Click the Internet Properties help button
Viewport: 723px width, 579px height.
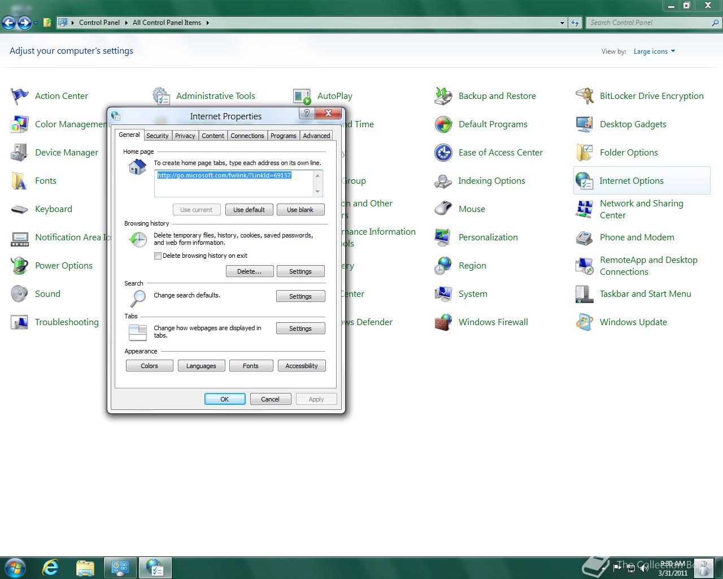(306, 113)
